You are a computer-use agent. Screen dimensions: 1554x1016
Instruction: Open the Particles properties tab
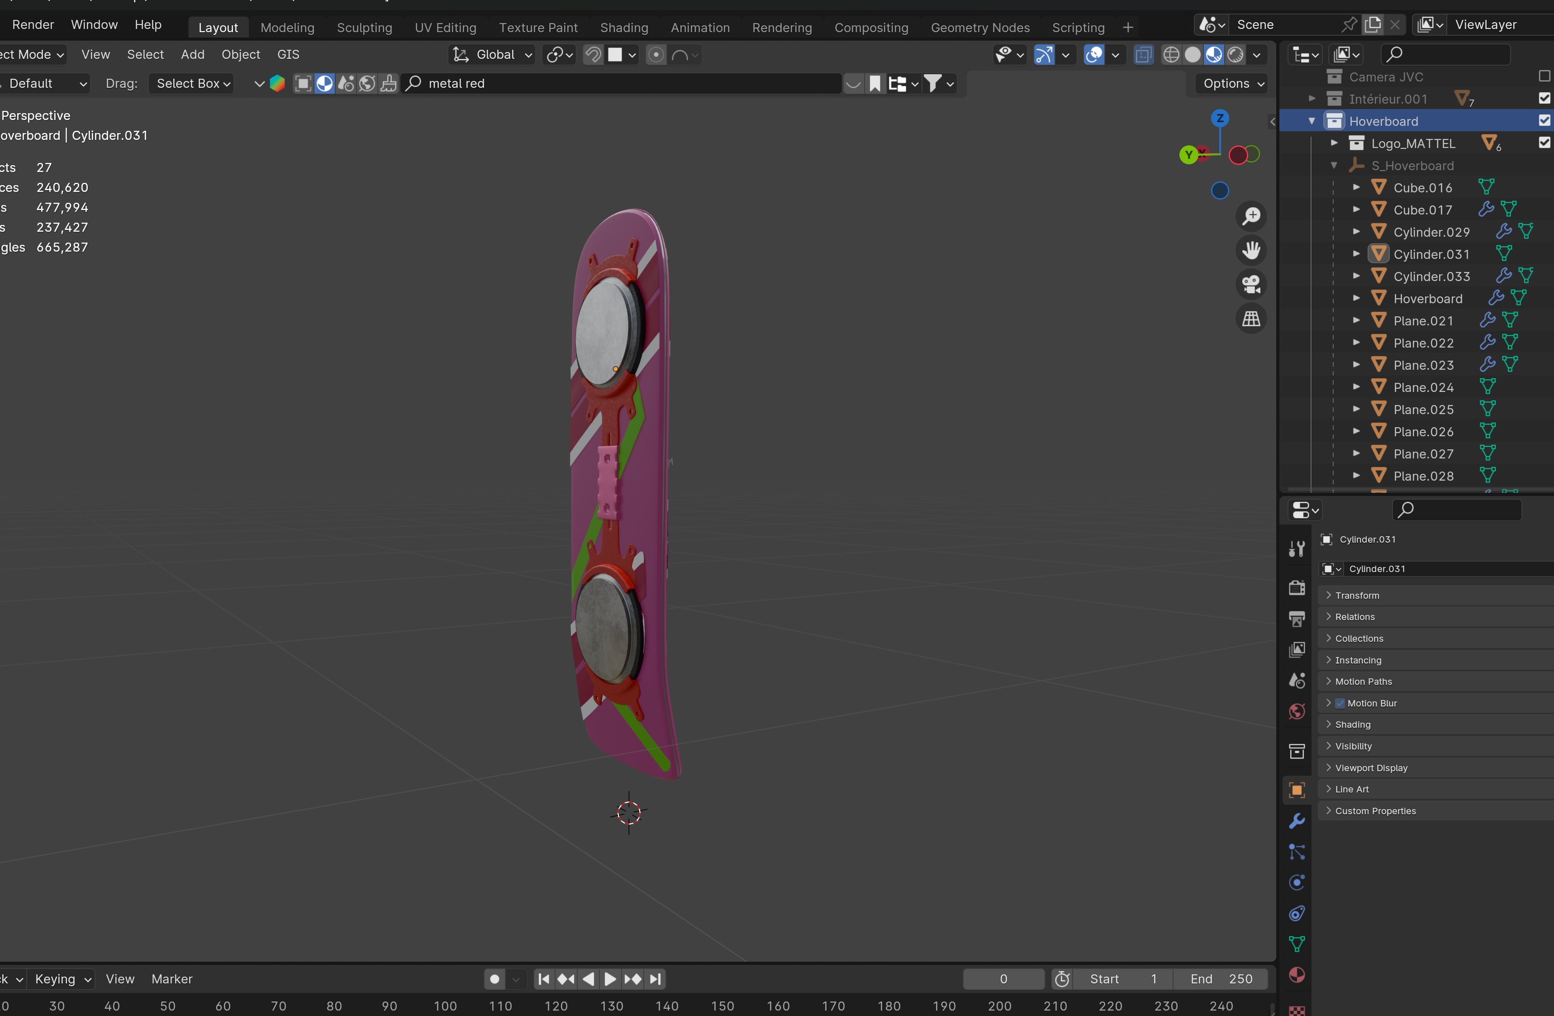(x=1297, y=851)
